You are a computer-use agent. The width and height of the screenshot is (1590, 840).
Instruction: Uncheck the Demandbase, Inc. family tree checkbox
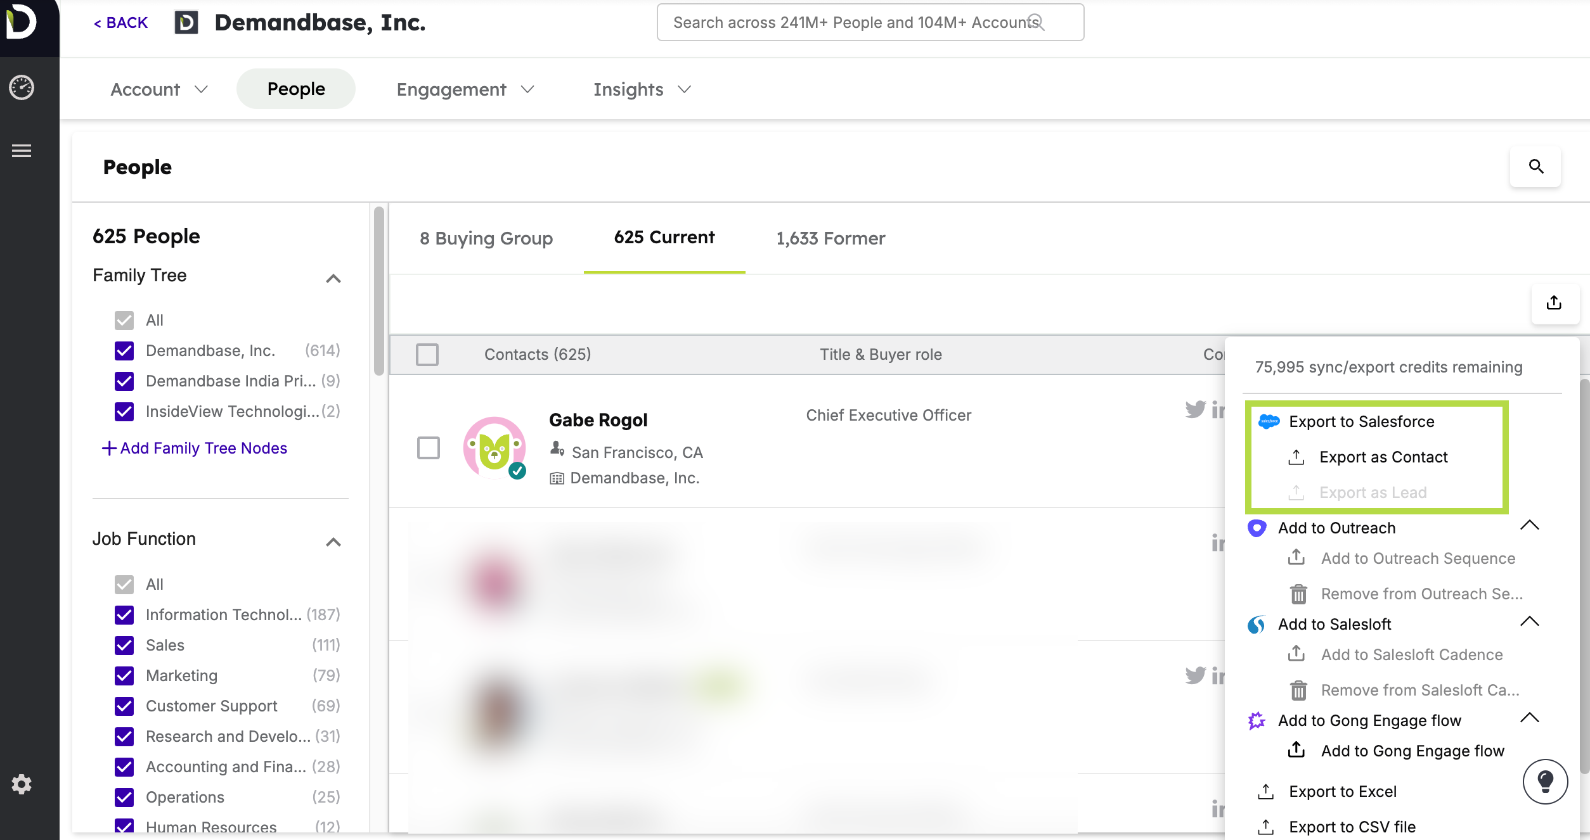124,351
